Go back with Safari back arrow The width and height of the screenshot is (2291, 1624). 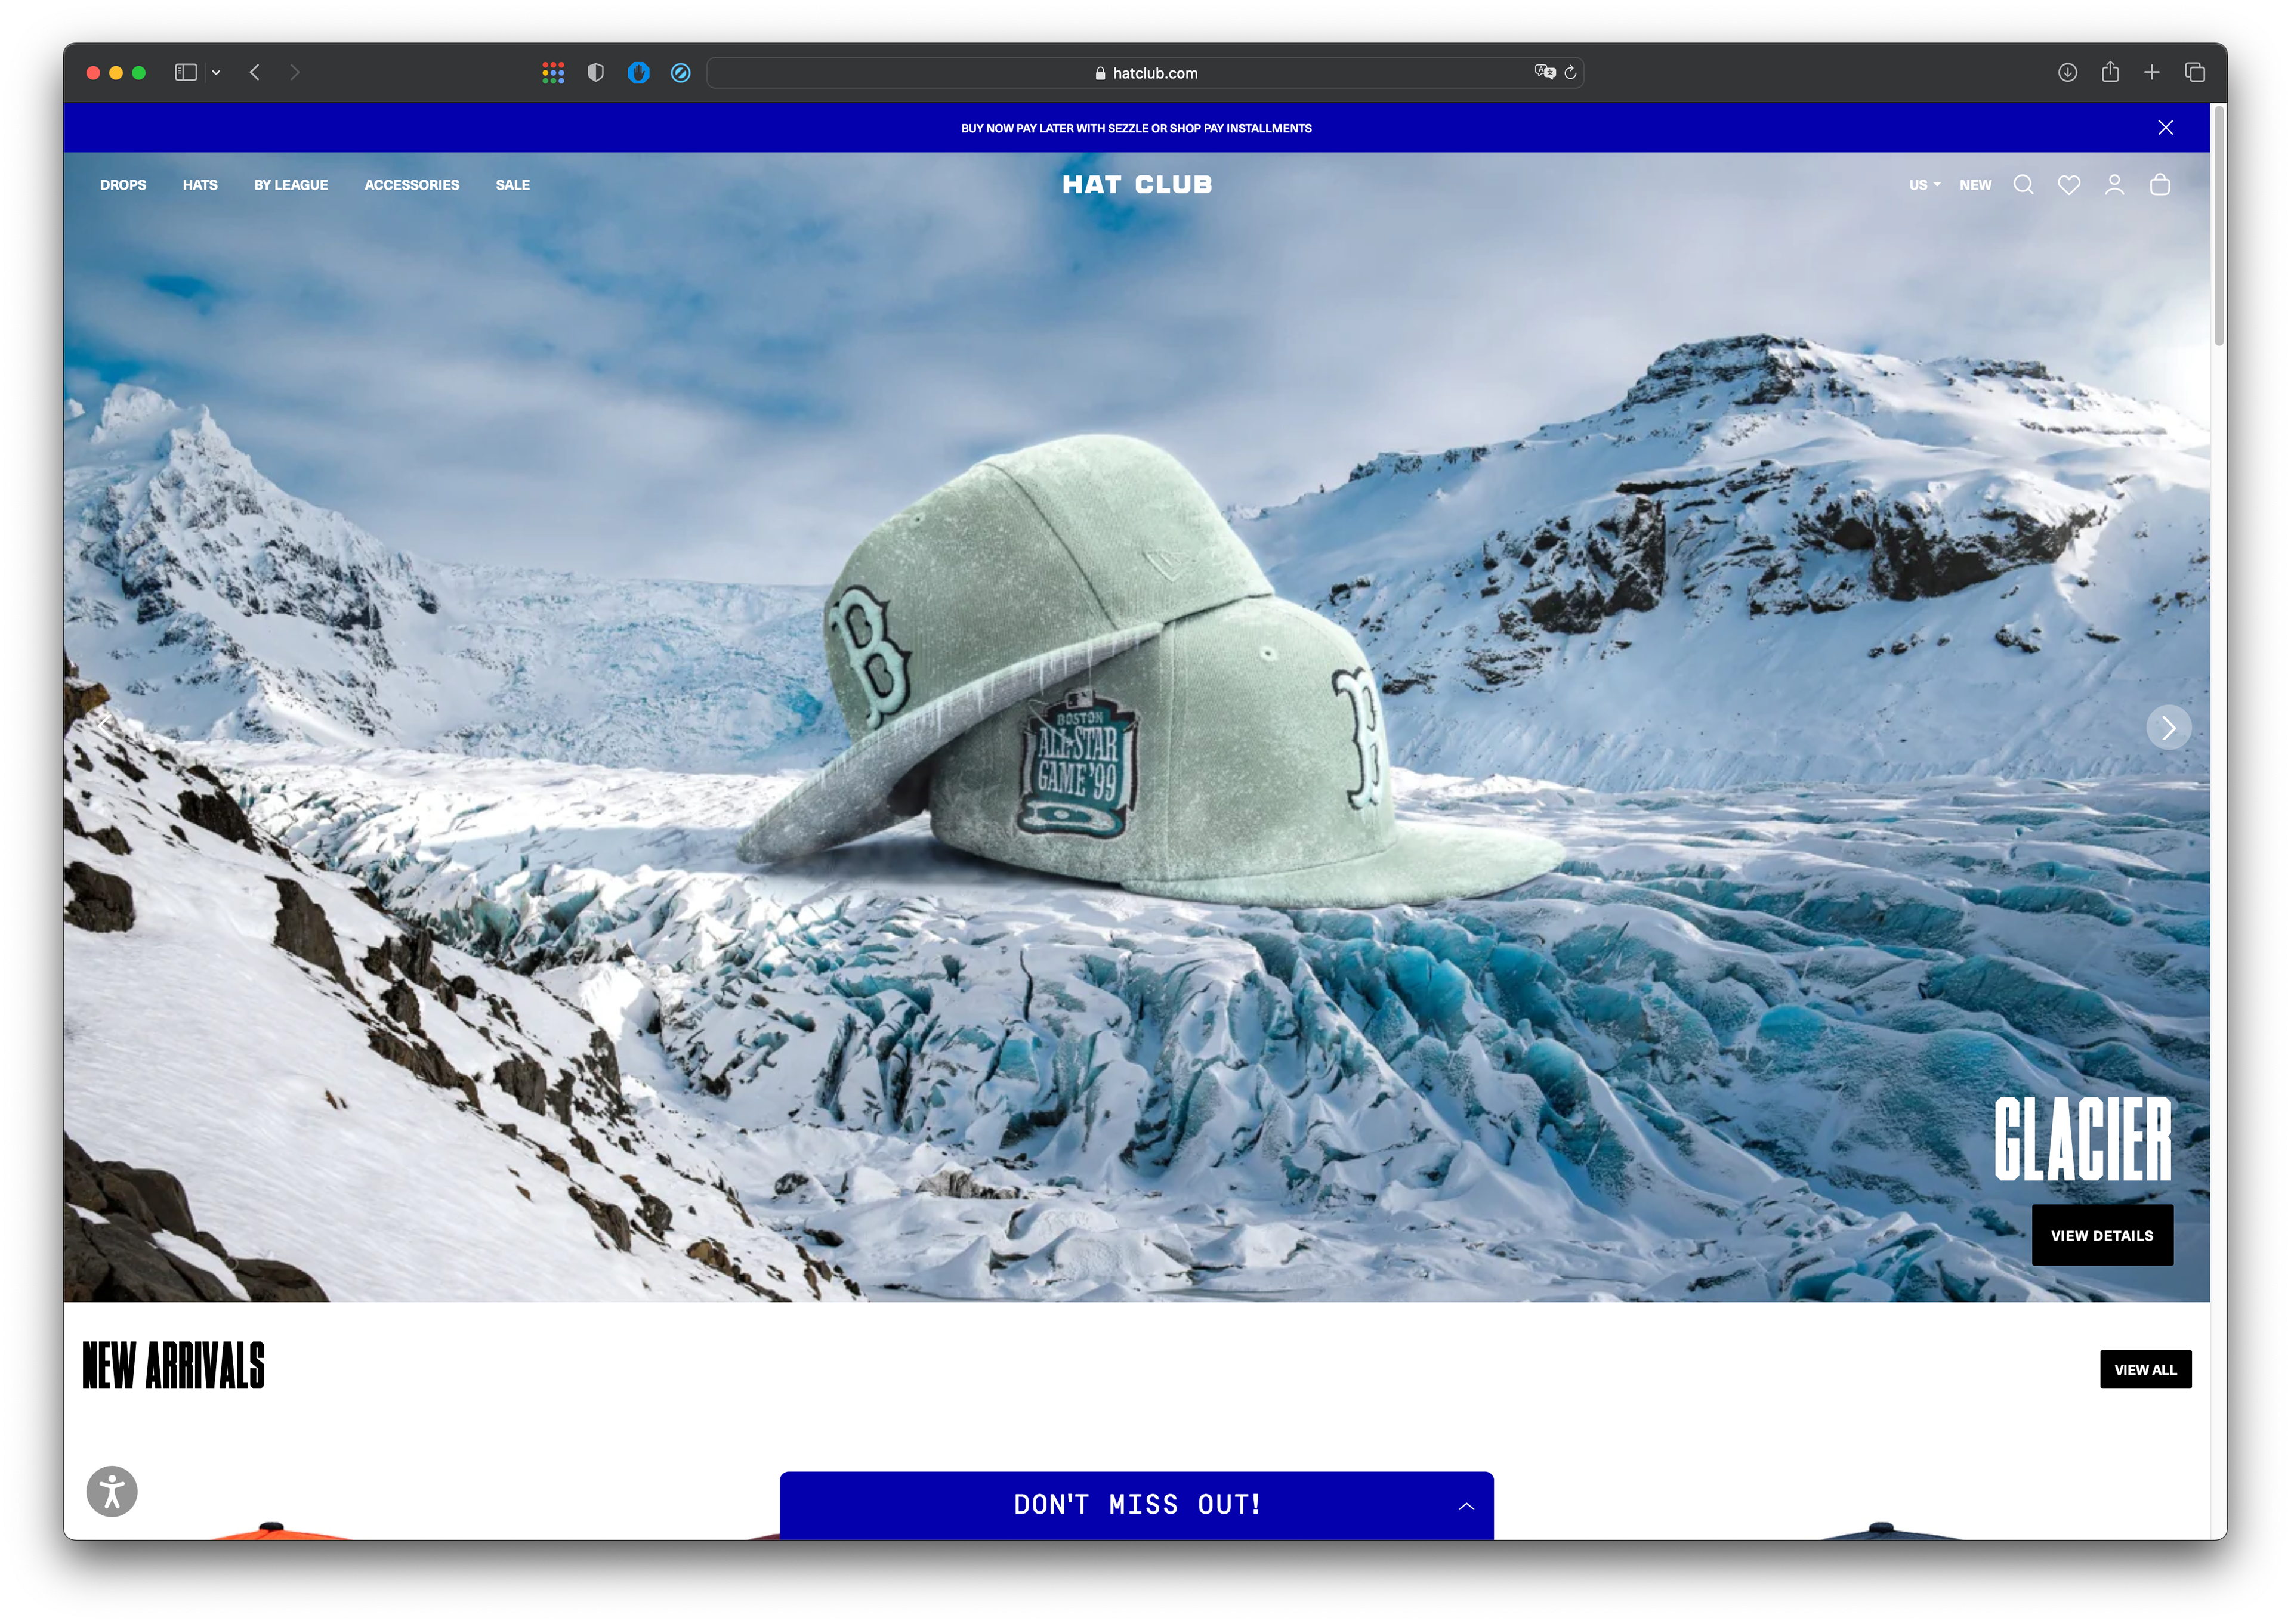(x=255, y=73)
